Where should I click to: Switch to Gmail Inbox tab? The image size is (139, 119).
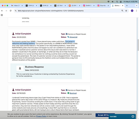(17, 6)
